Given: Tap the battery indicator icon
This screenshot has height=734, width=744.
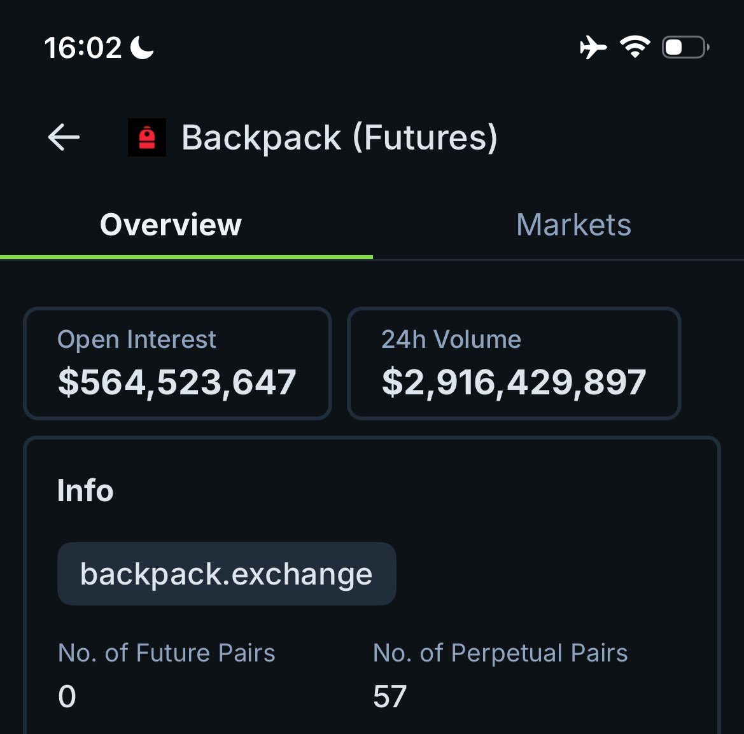Looking at the screenshot, I should coord(685,48).
